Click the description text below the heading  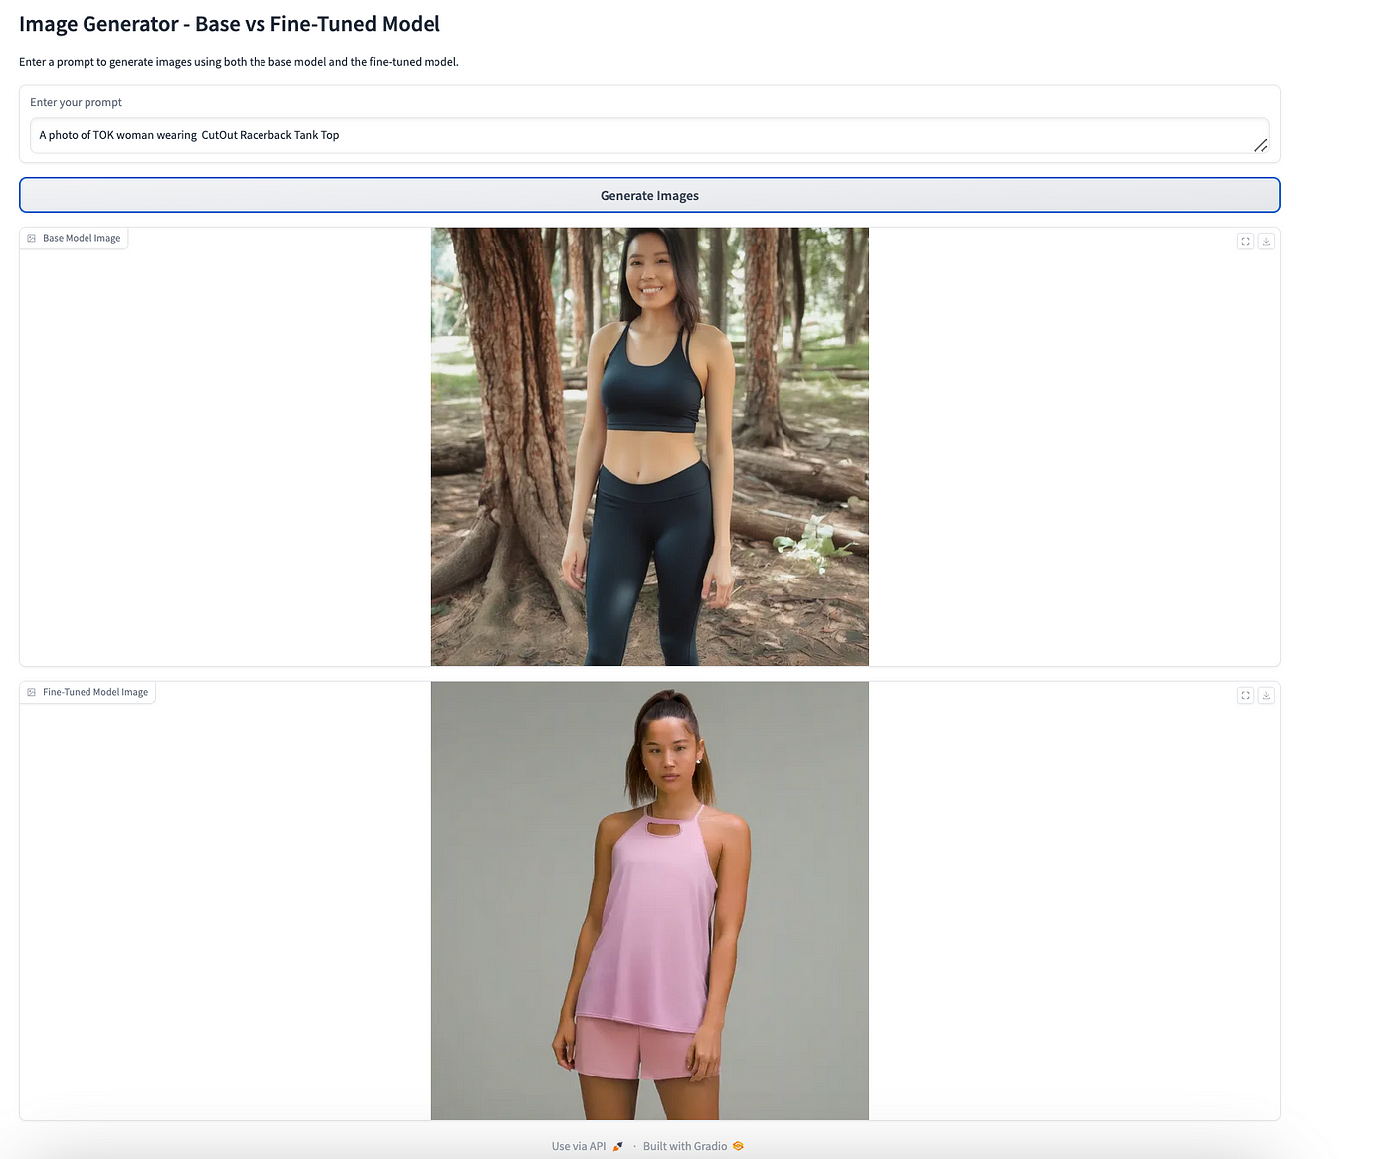click(x=239, y=62)
